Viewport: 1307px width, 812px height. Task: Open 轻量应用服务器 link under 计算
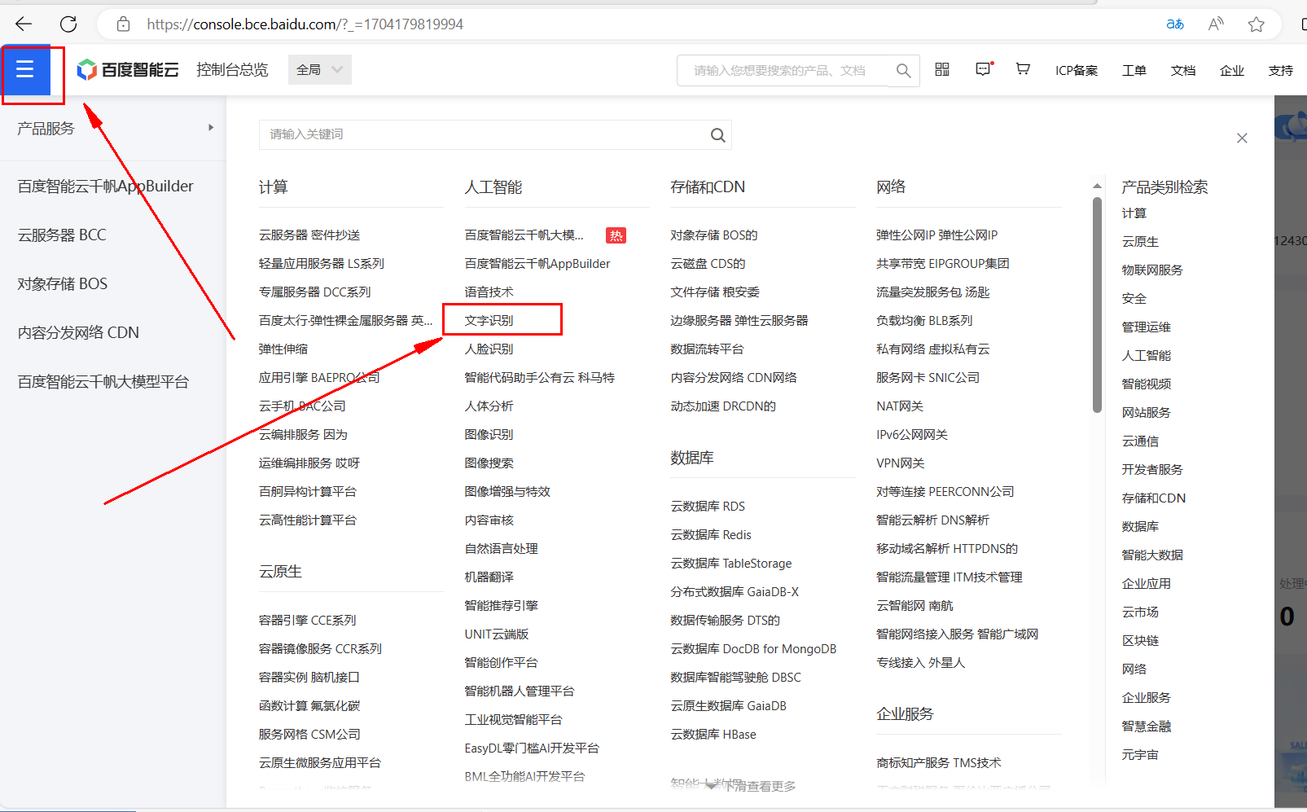tap(322, 264)
